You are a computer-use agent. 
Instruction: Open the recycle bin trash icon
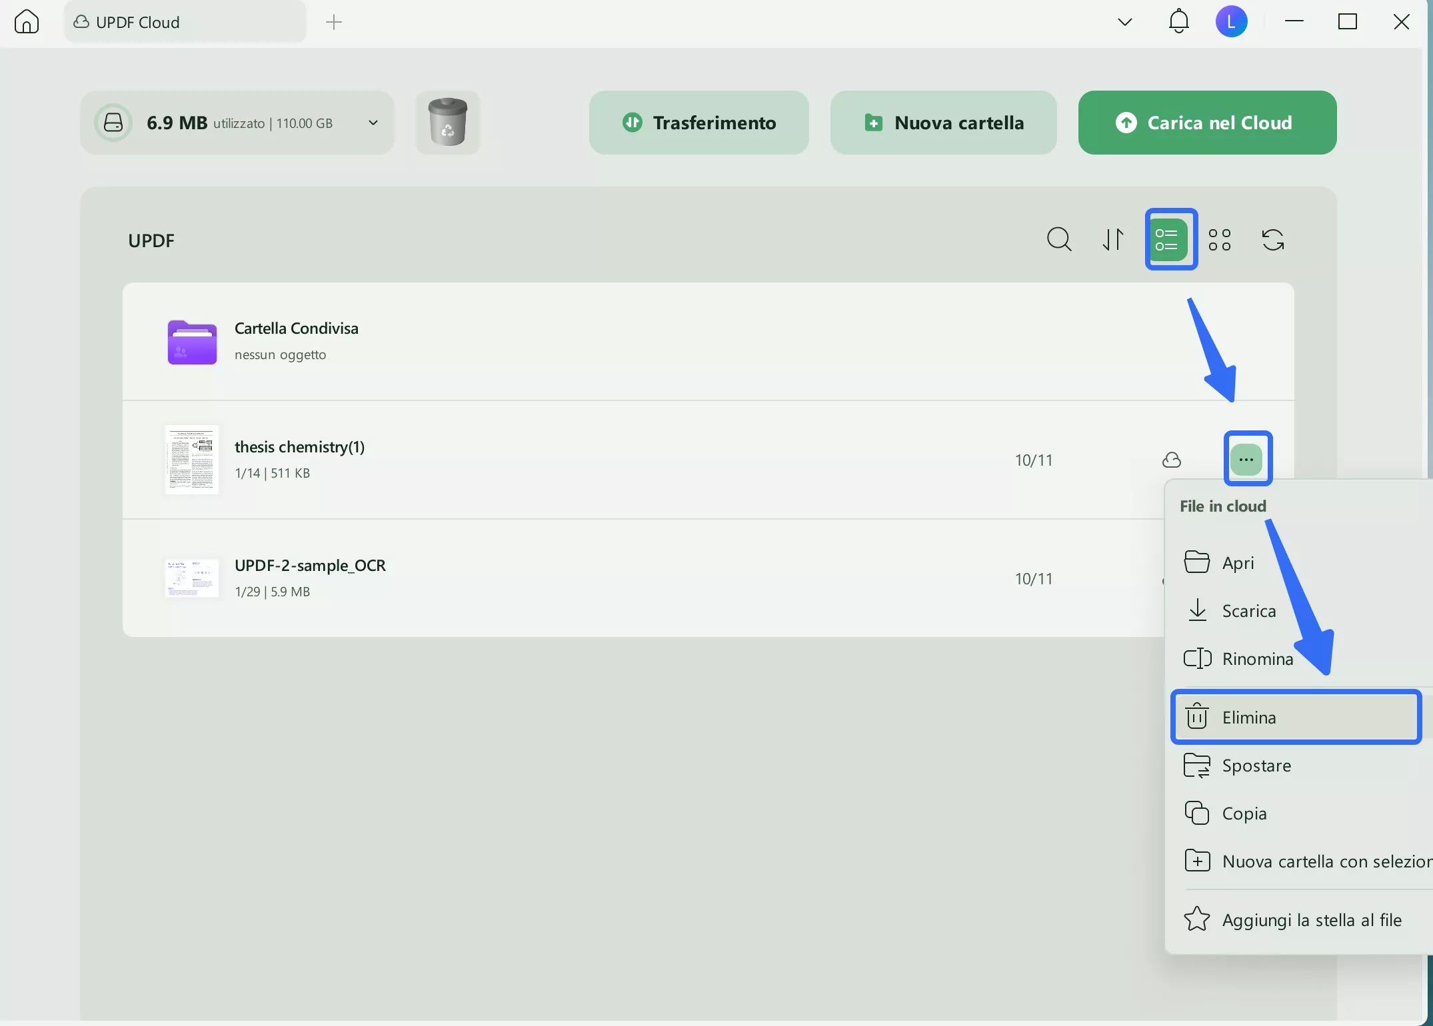click(x=447, y=123)
